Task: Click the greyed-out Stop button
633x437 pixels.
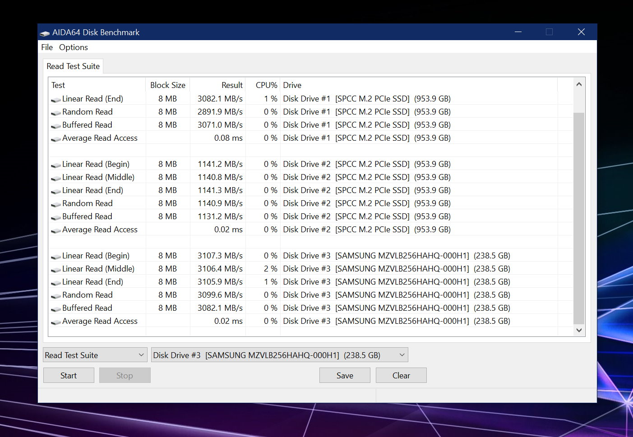Action: click(125, 375)
